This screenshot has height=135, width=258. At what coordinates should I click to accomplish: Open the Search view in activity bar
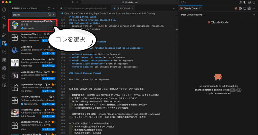(4, 18)
